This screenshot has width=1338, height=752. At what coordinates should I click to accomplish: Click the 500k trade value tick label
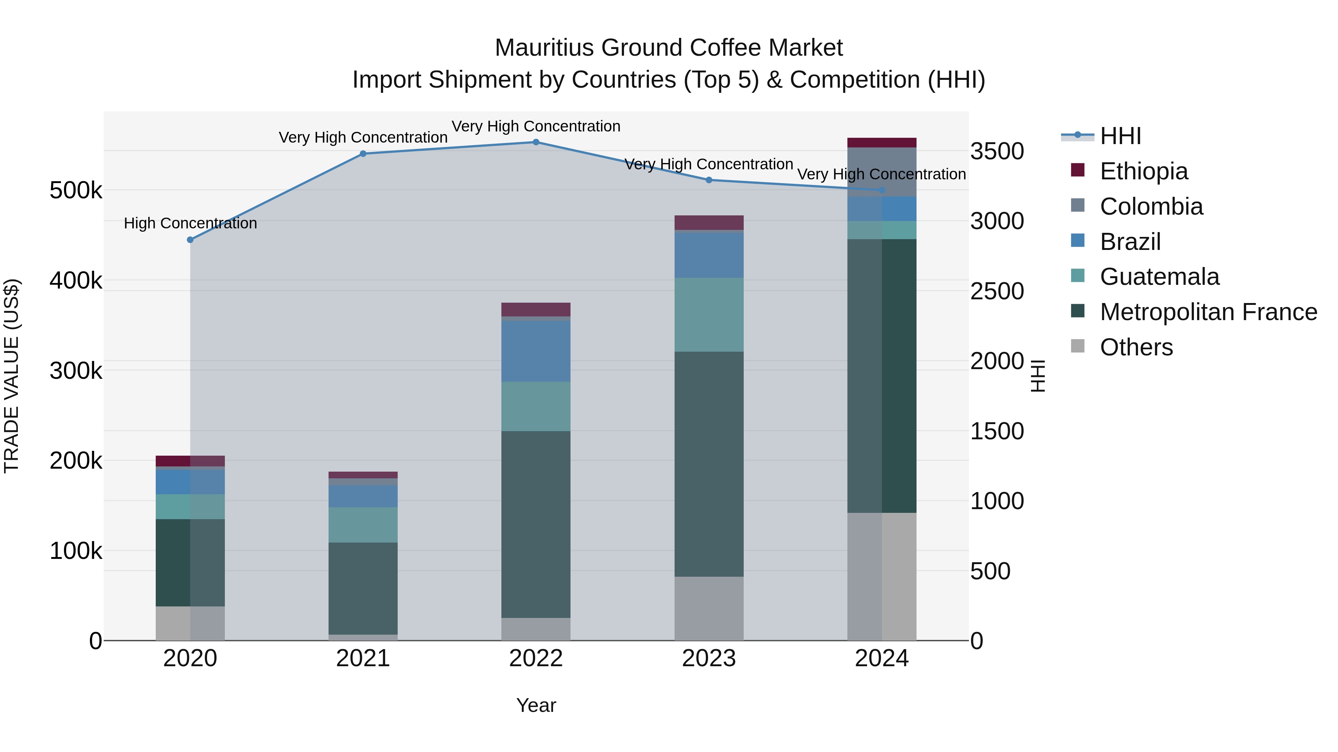coord(76,191)
